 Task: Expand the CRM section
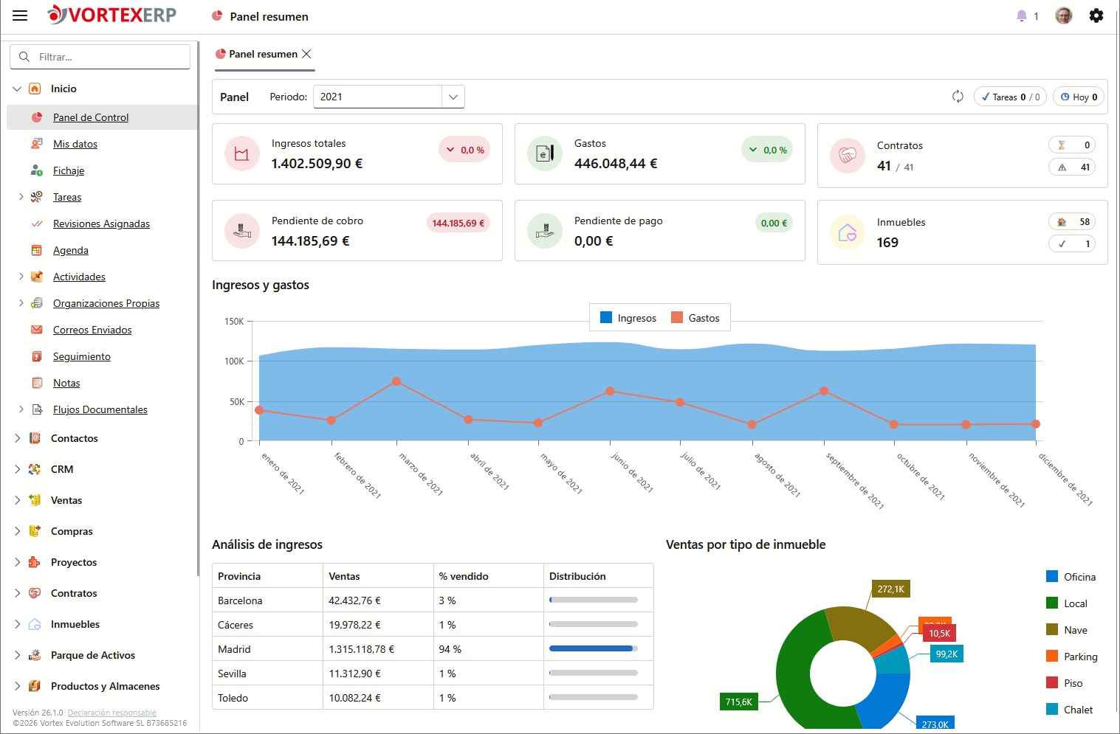(x=17, y=469)
